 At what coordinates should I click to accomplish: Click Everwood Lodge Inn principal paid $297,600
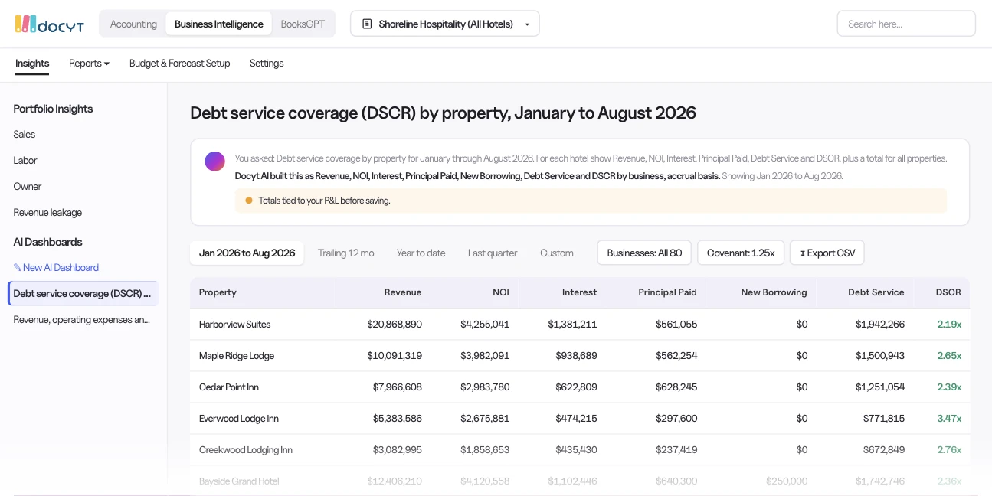676,419
